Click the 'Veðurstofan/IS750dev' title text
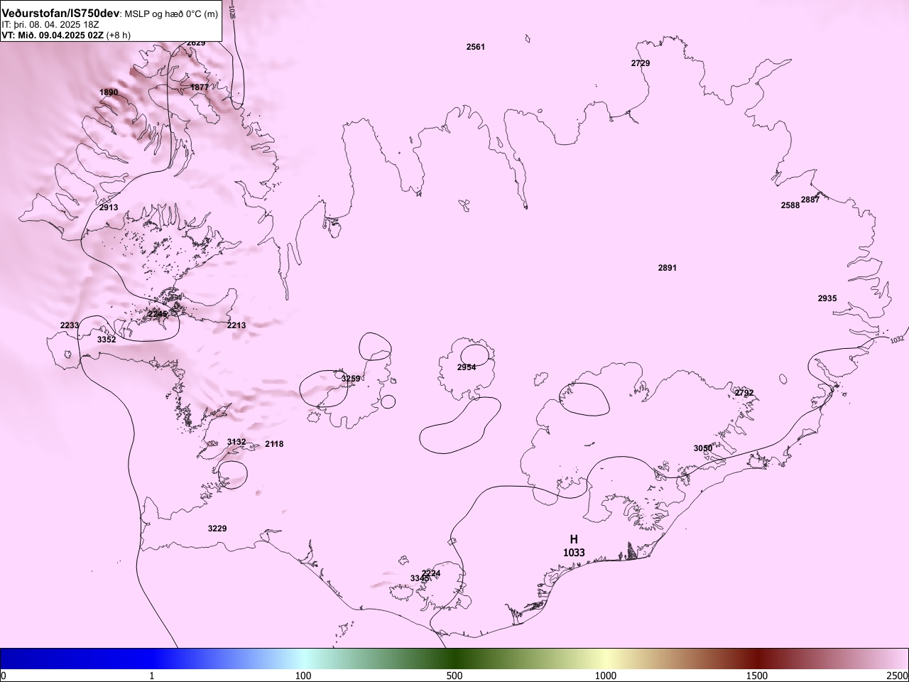 60,13
